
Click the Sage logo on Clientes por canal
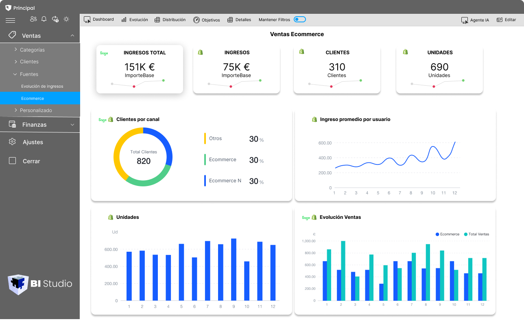point(103,119)
